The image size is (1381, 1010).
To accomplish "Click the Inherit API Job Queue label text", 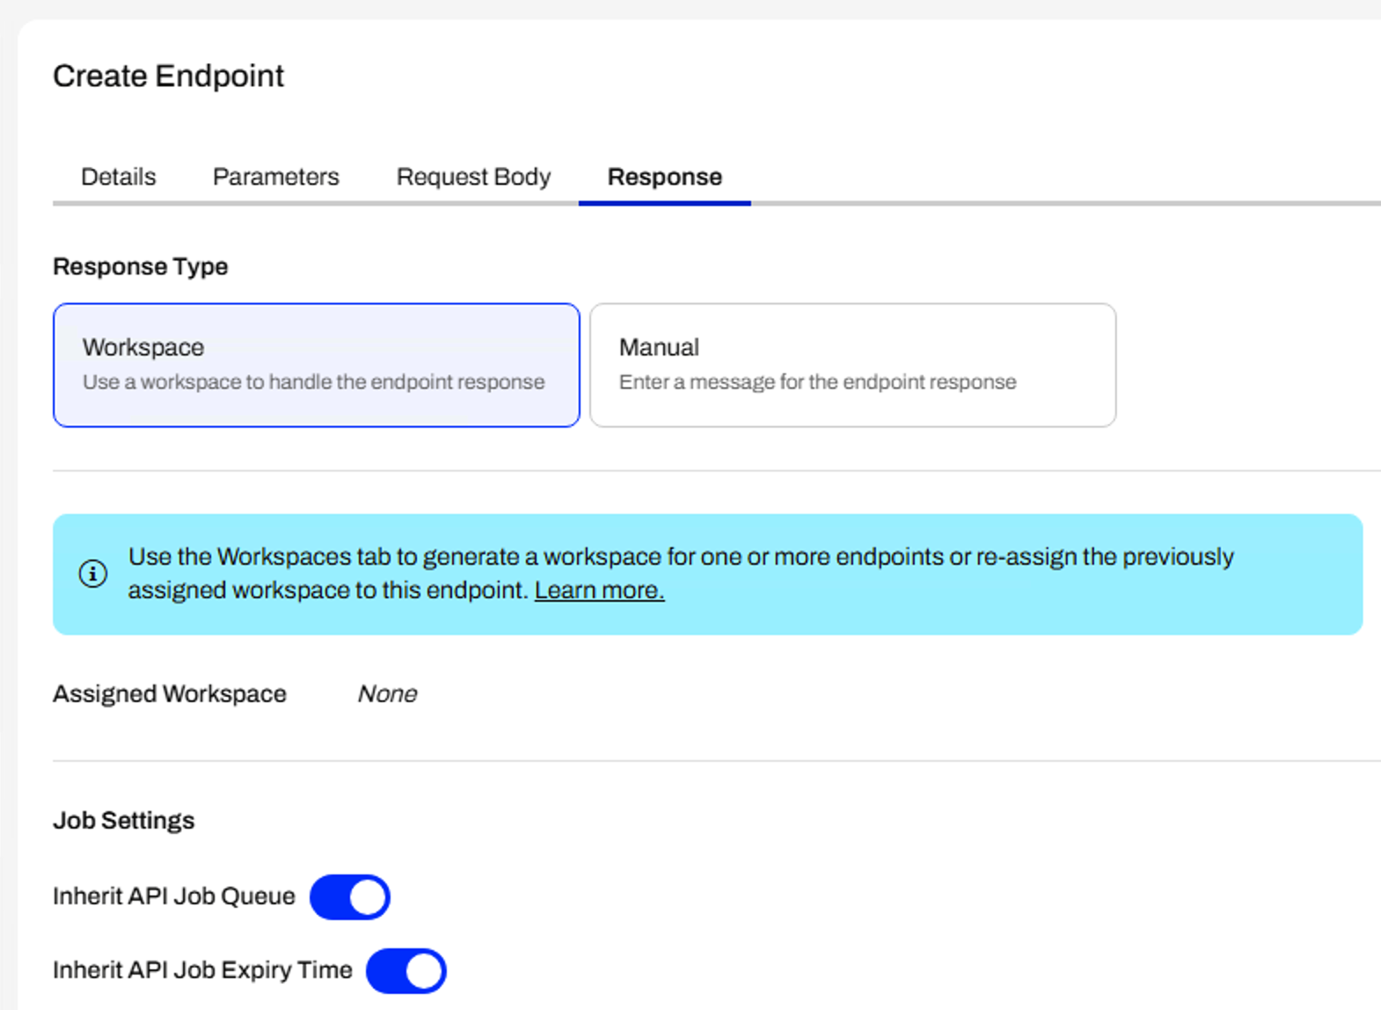I will (173, 897).
